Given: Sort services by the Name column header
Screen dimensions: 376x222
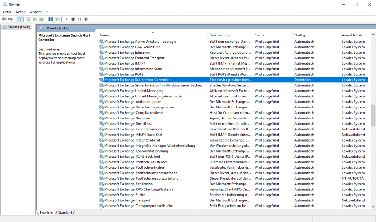Looking at the screenshot, I should [104, 35].
